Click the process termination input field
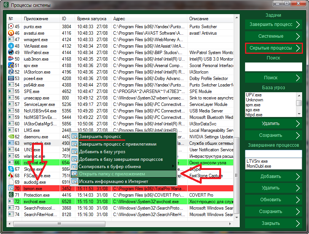Image resolution: width=309 pixels, height=234 pixels. click(x=273, y=154)
